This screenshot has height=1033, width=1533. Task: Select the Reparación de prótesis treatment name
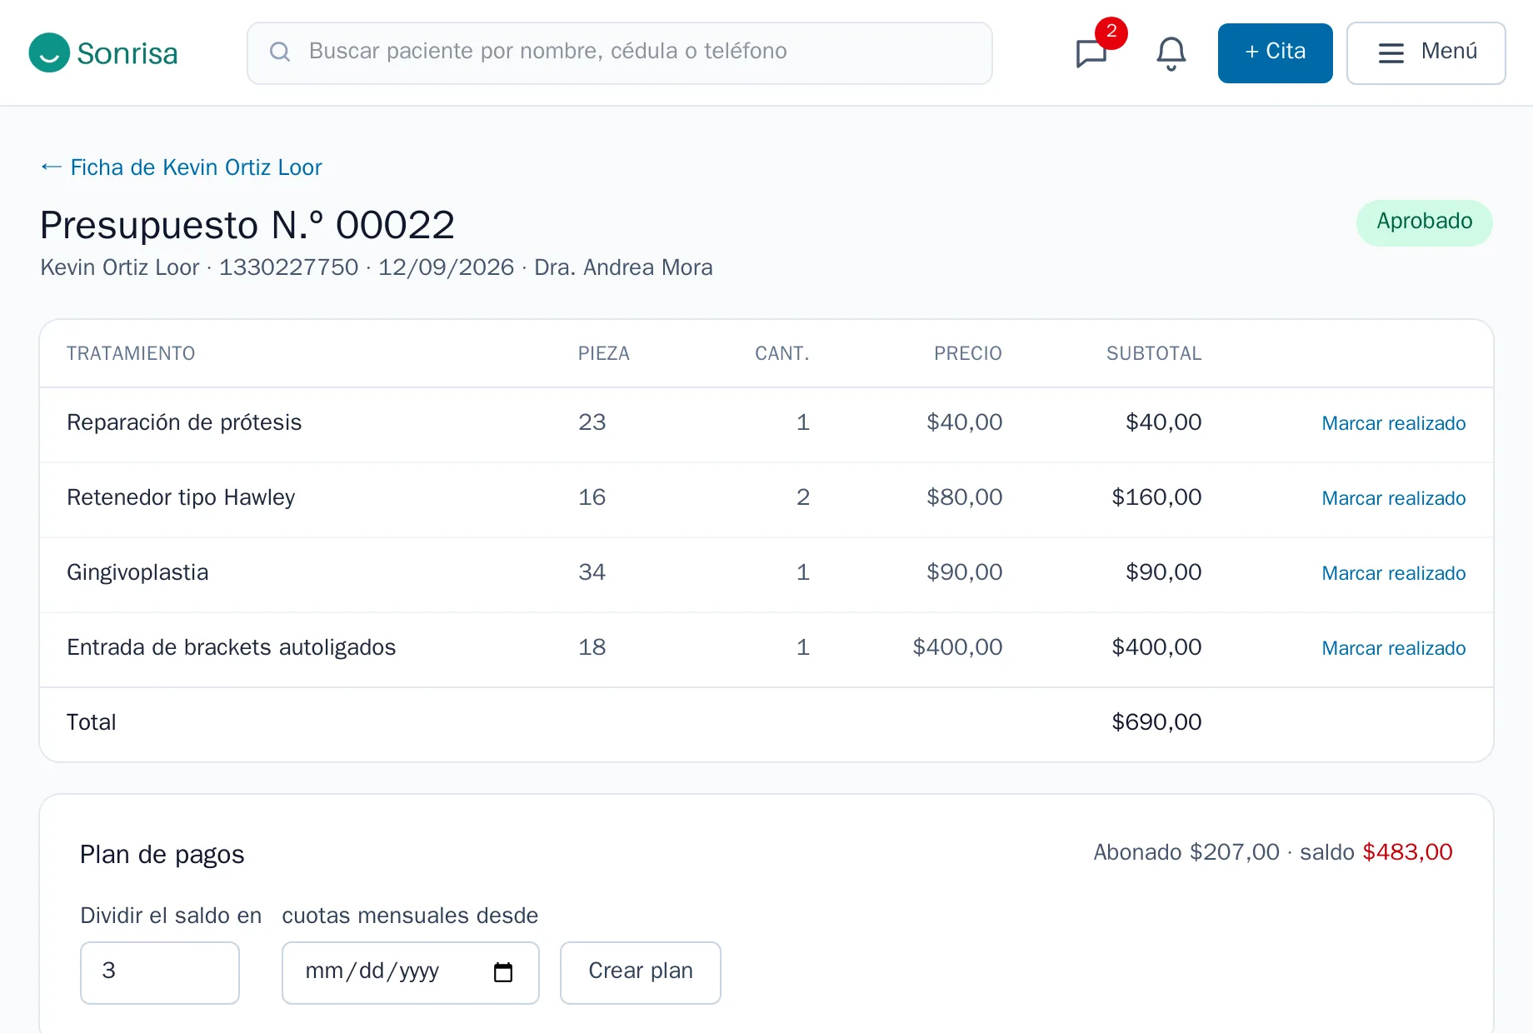(184, 422)
